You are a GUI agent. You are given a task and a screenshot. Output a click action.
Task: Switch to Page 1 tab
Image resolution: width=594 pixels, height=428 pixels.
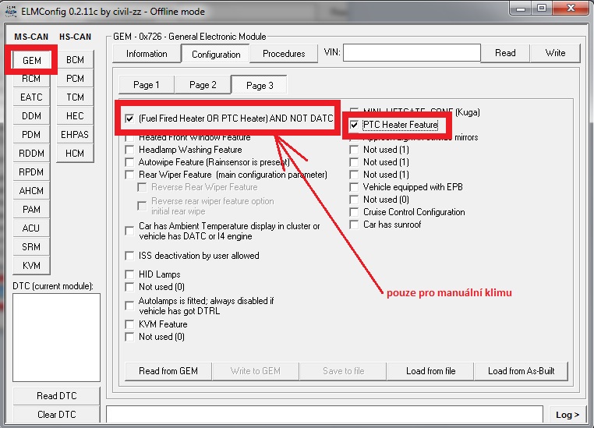click(x=146, y=85)
